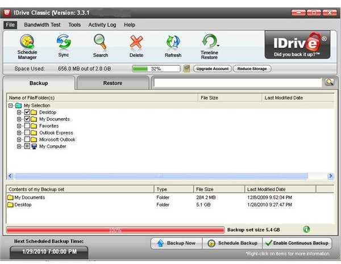Expand the My Computer tree node
Screen dimensions: 341x264
pos(19,146)
